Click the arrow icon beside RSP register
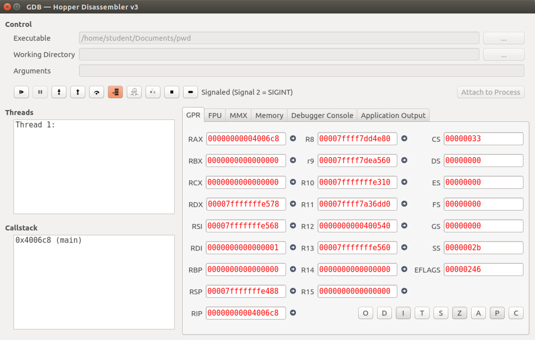Image resolution: width=535 pixels, height=340 pixels. tap(293, 291)
